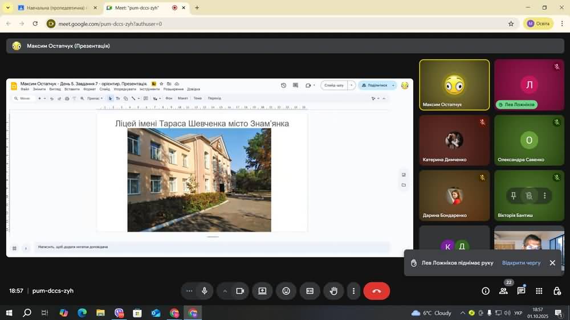
Task: Pin Вікторія Бантиш's tile
Action: 513,196
